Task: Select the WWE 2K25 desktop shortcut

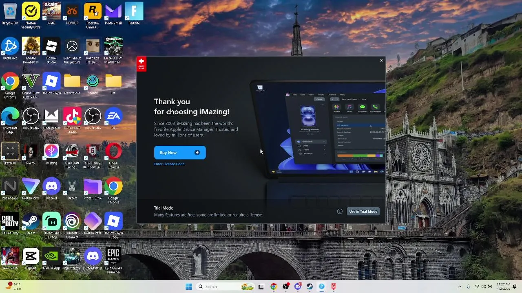Action: pyautogui.click(x=10, y=259)
